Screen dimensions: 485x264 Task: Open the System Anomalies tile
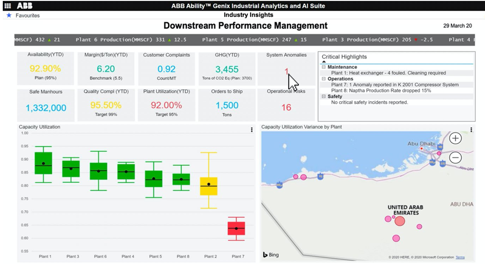pyautogui.click(x=286, y=68)
